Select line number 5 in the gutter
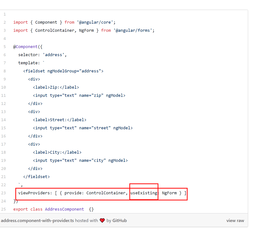The height and width of the screenshot is (232, 253). pos(5,47)
